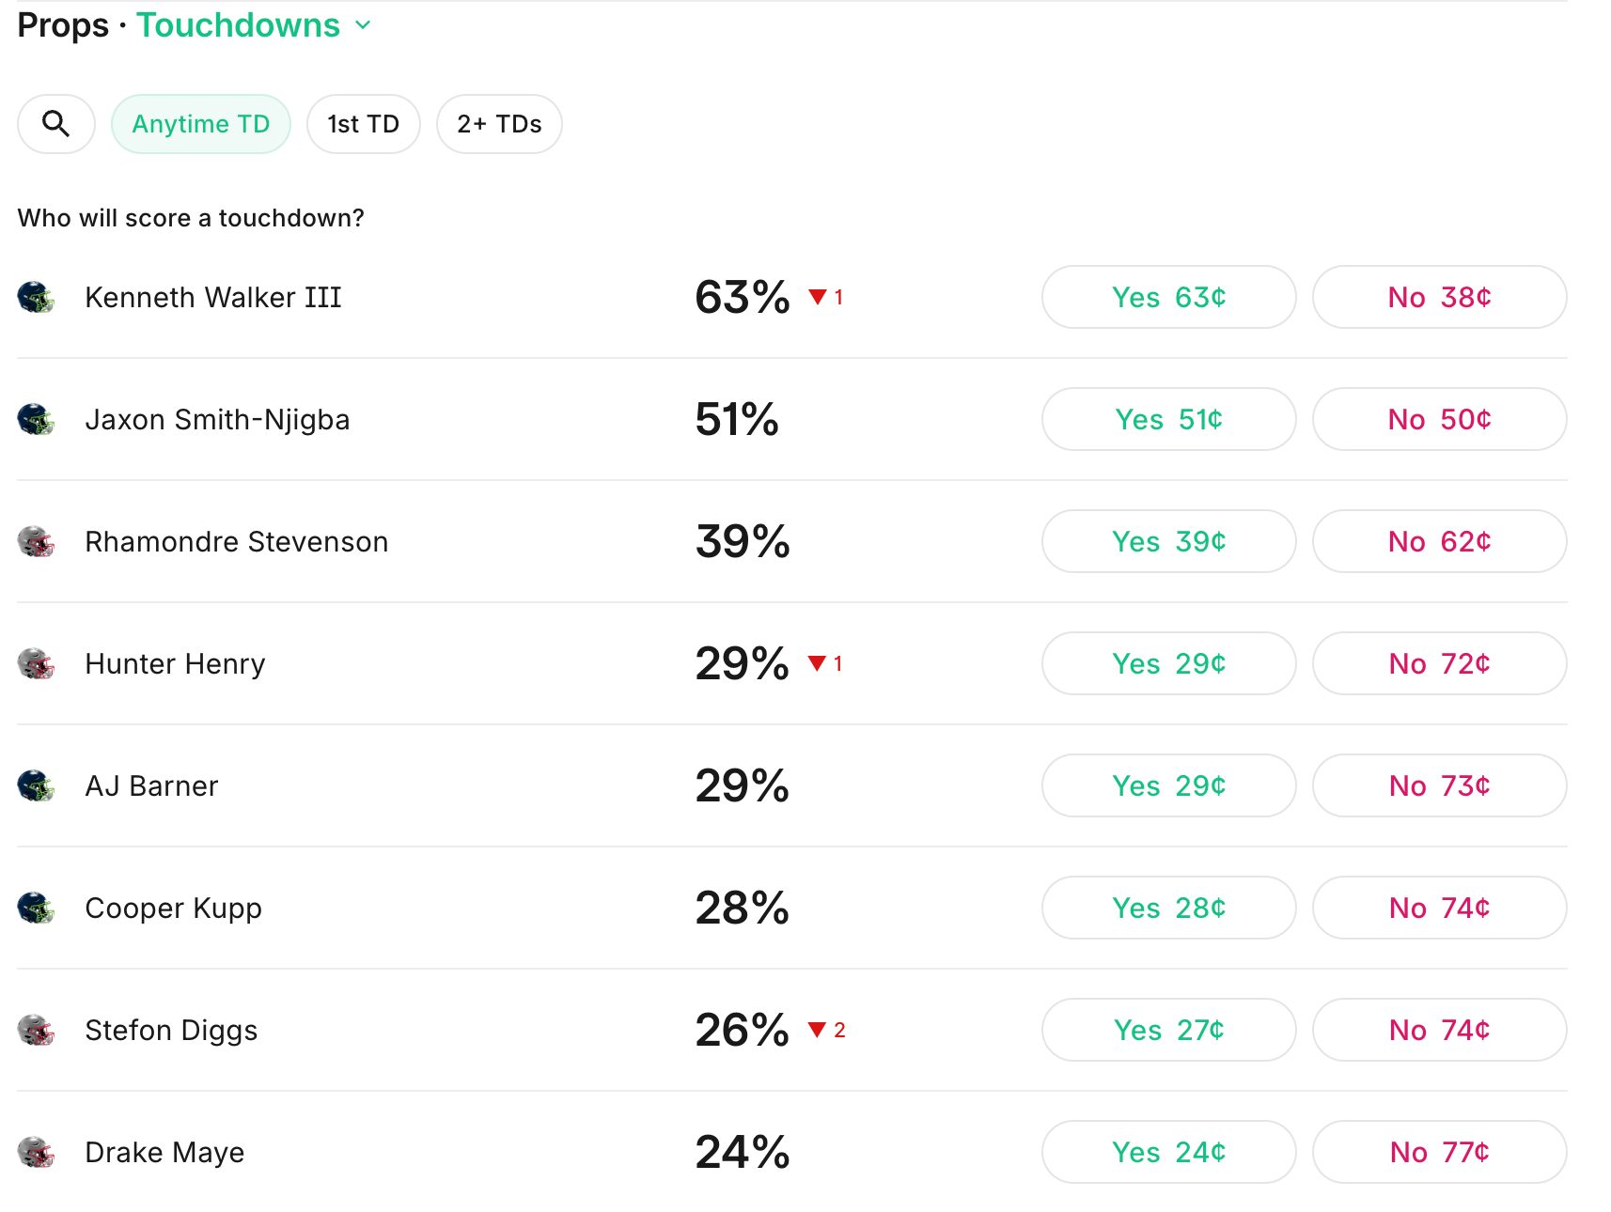Click Cooper Kupp's team helmet icon
This screenshot has height=1212, width=1611.
(36, 908)
